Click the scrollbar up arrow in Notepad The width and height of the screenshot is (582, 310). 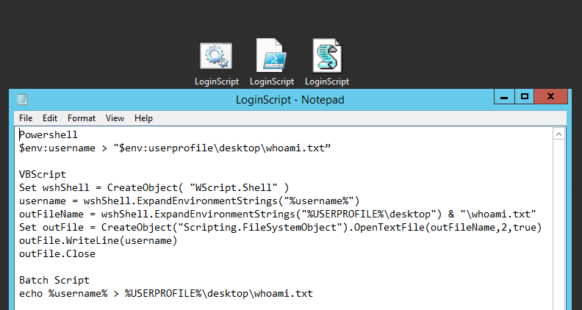(x=559, y=134)
